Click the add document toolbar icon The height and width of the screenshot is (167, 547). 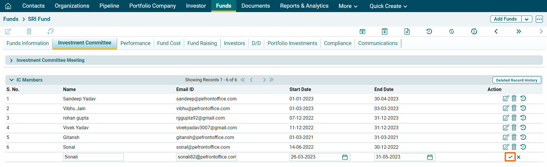[407, 32]
